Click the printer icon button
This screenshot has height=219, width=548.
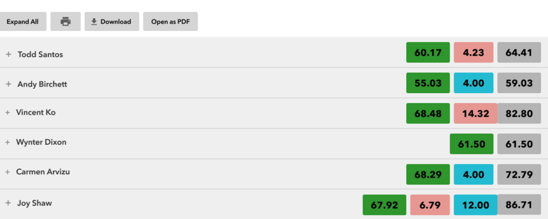66,21
